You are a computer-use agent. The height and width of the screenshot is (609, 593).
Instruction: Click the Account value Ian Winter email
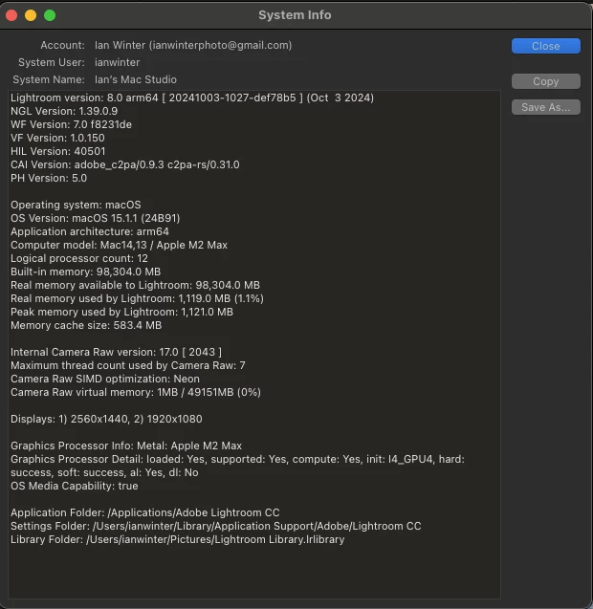click(x=193, y=46)
